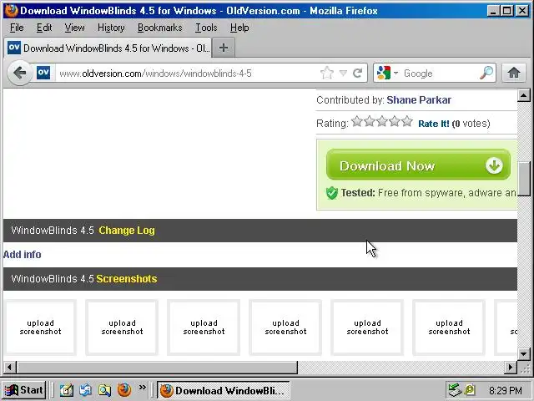534x401 pixels.
Task: Open the Bookmarks menu
Action: (x=159, y=28)
